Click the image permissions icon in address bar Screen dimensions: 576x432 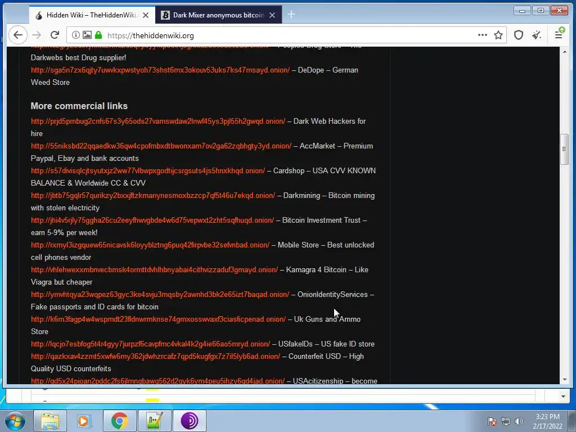pyautogui.click(x=87, y=35)
